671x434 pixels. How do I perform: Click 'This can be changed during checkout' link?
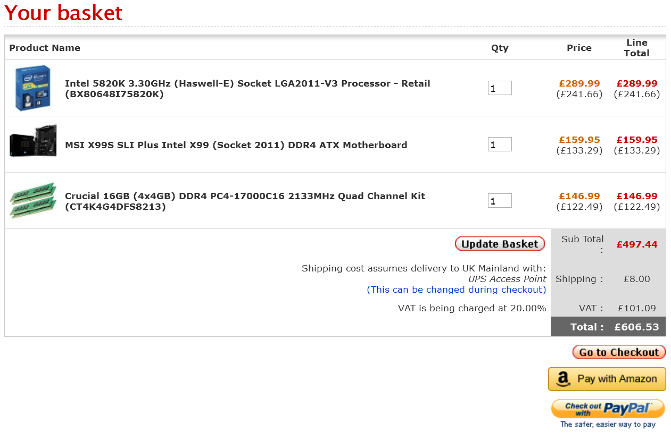pyautogui.click(x=456, y=290)
